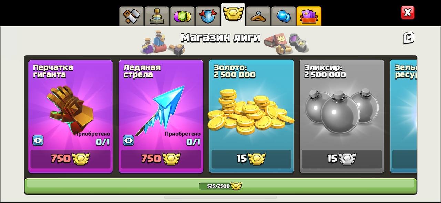Switch to the statue pedestal decorations tab

pos(157,16)
